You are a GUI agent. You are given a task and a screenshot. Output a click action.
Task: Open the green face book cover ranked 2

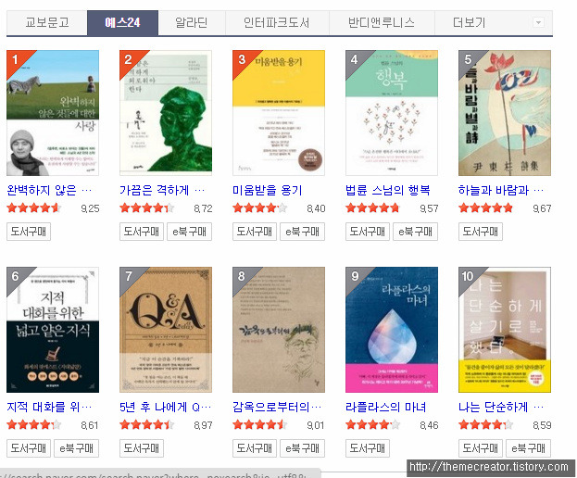pyautogui.click(x=166, y=113)
